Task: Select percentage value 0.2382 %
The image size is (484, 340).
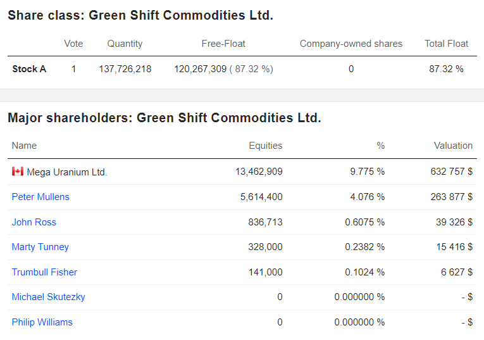Action: (x=365, y=247)
